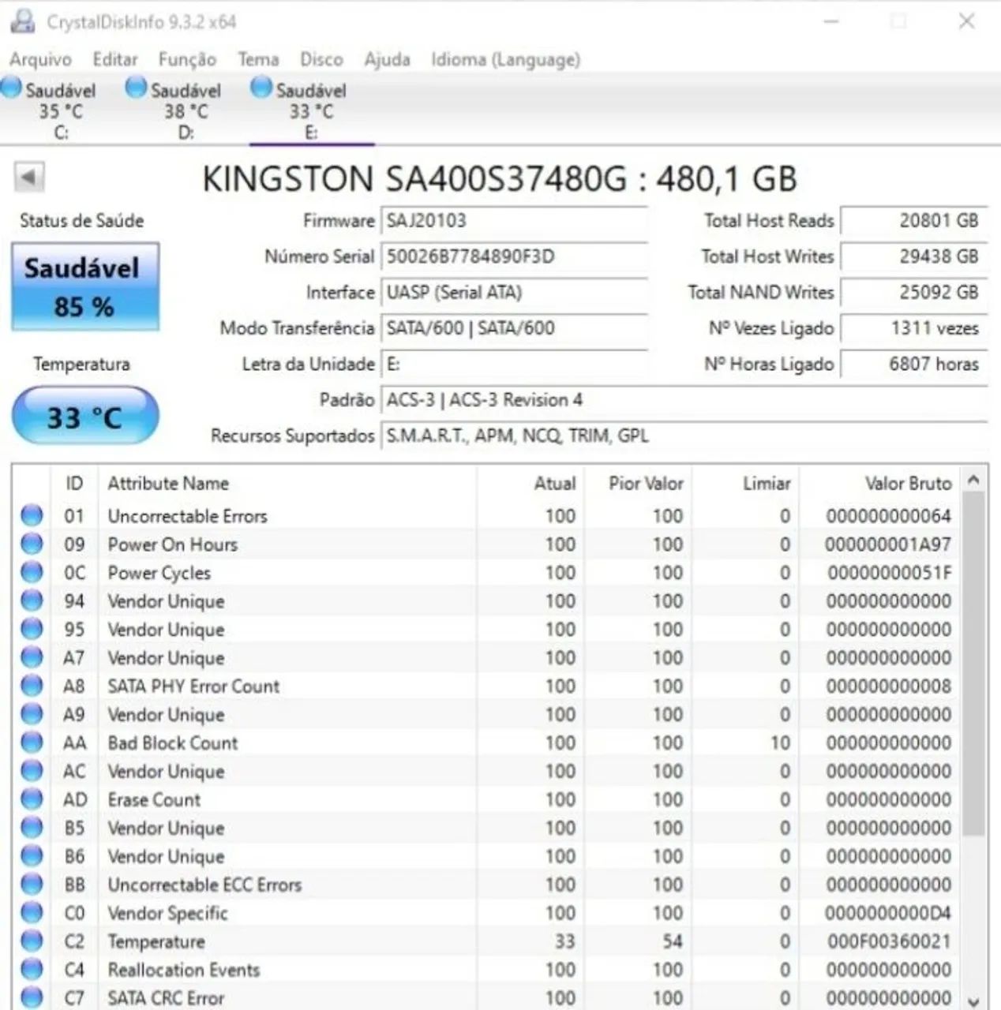Open the Ajuda menu
Screen dimensions: 1001x1010
[387, 59]
